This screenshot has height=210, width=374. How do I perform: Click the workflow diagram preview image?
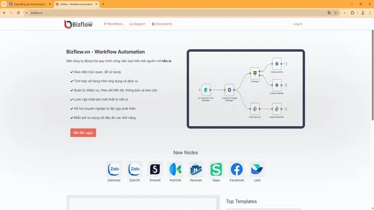[x=246, y=89]
